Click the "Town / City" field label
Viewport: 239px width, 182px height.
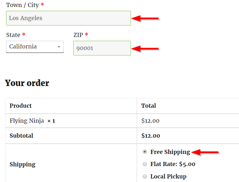point(22,5)
